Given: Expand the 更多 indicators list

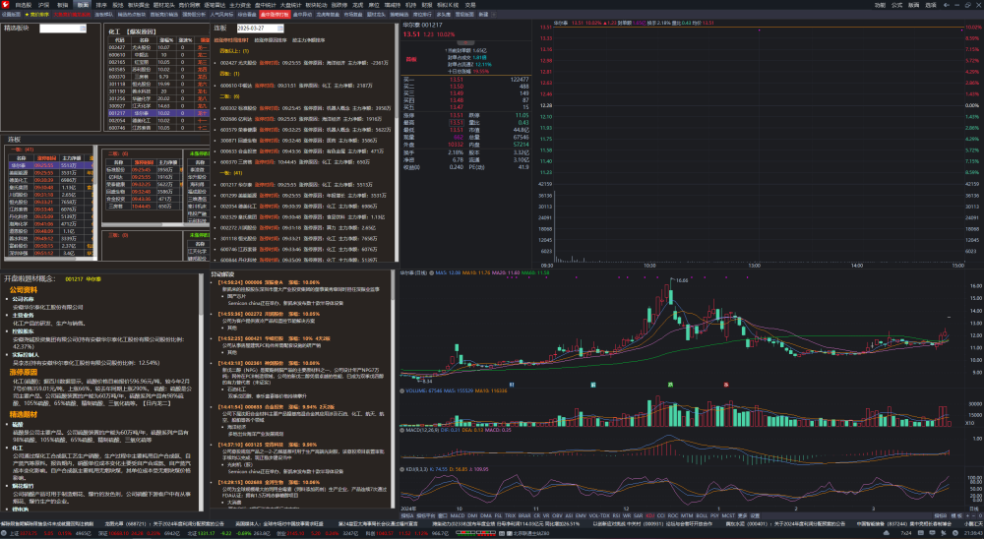Looking at the screenshot, I should pyautogui.click(x=742, y=516).
